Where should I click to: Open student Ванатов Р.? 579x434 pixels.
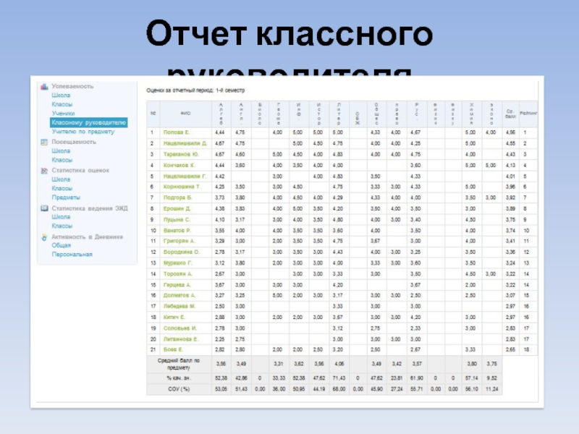177,231
